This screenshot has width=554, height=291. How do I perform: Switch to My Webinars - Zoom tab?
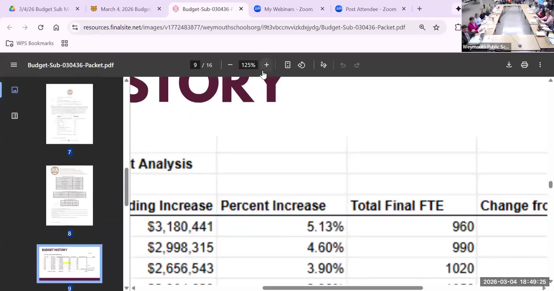288,9
